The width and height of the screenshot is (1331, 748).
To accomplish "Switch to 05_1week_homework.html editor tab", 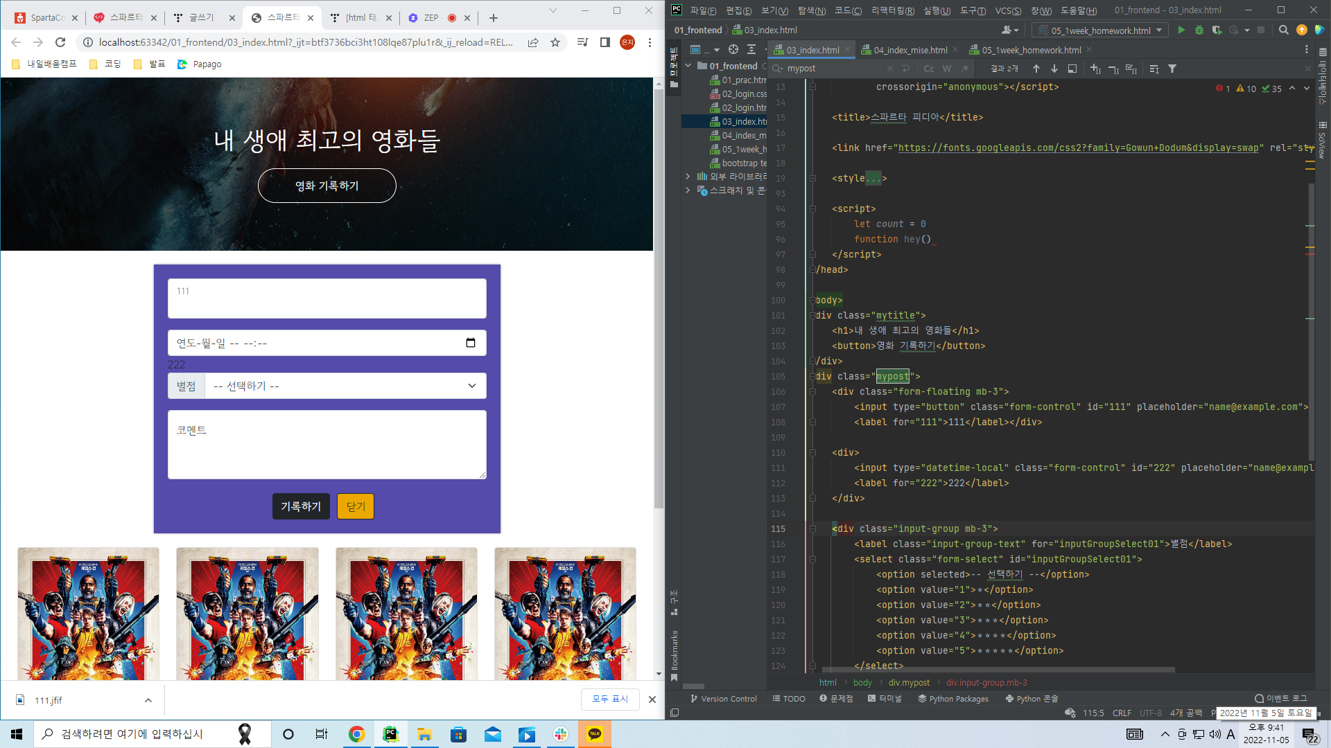I will (x=1031, y=50).
